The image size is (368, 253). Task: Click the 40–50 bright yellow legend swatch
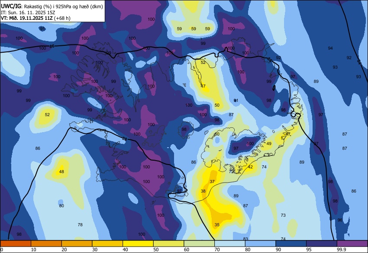tap(138, 244)
